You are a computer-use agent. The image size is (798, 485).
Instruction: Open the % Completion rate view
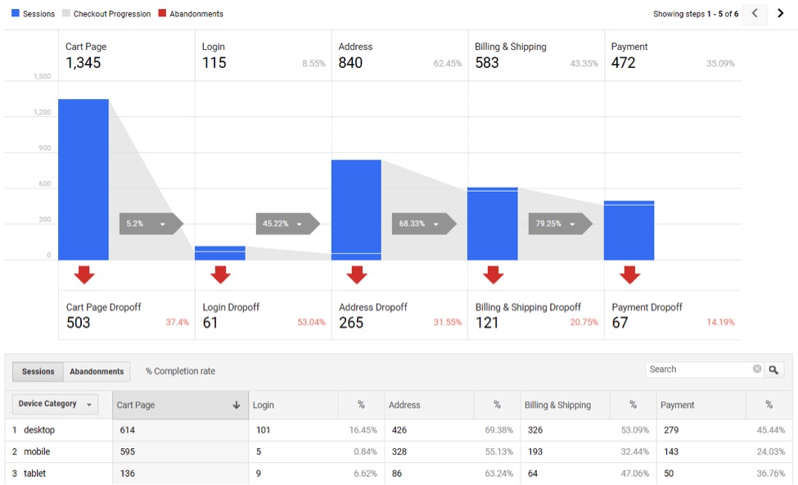pyautogui.click(x=182, y=371)
